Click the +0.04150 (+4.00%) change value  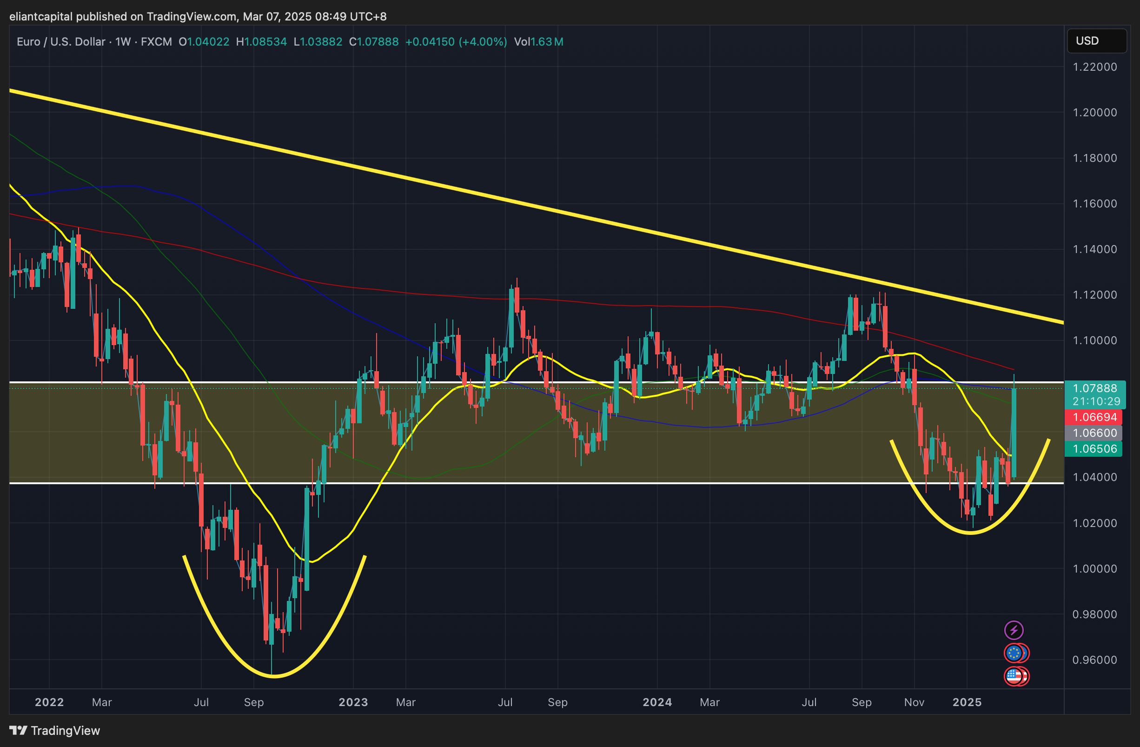[456, 42]
